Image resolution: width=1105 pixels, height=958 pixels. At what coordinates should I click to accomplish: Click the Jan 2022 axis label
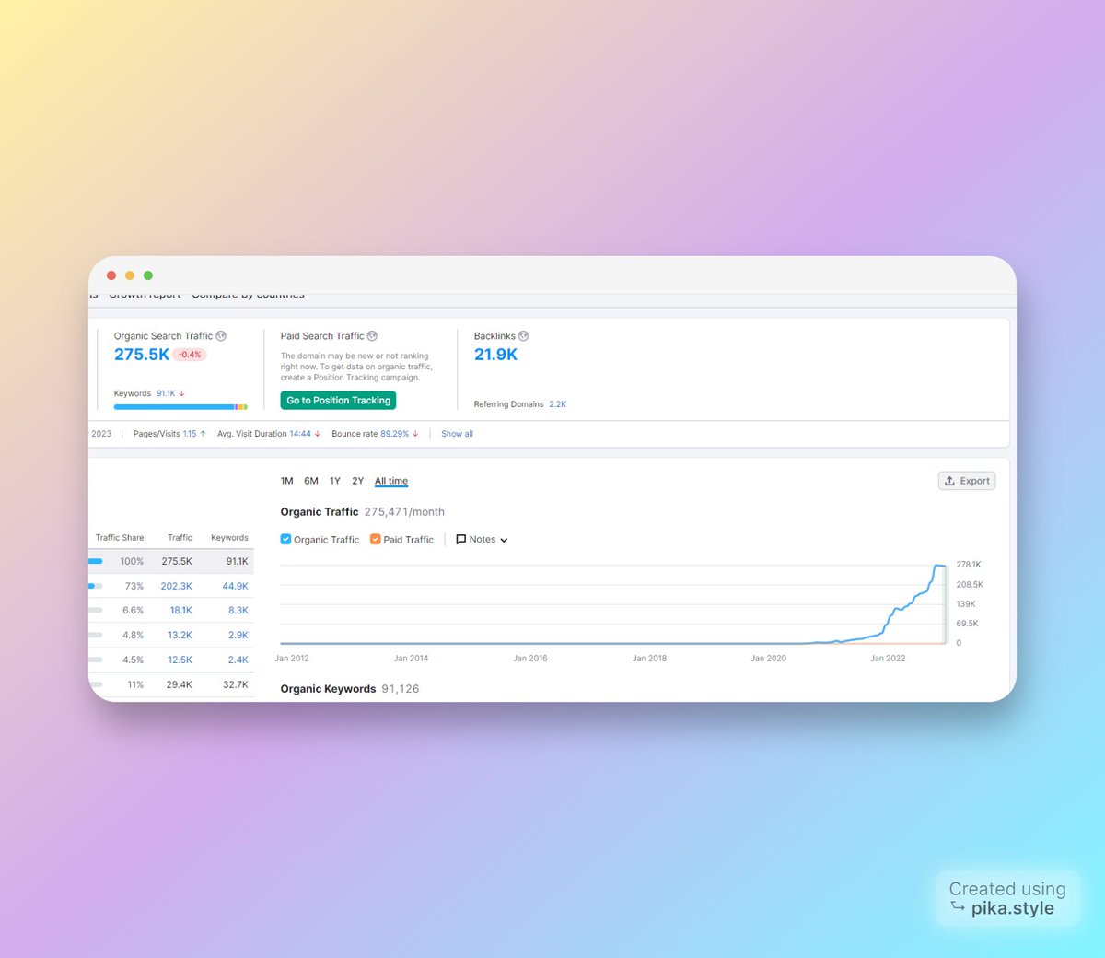pos(888,659)
